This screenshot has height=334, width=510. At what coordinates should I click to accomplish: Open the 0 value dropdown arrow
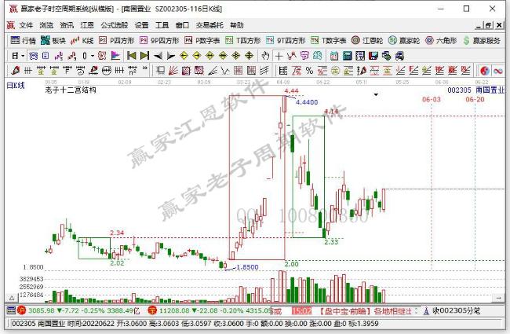93,56
